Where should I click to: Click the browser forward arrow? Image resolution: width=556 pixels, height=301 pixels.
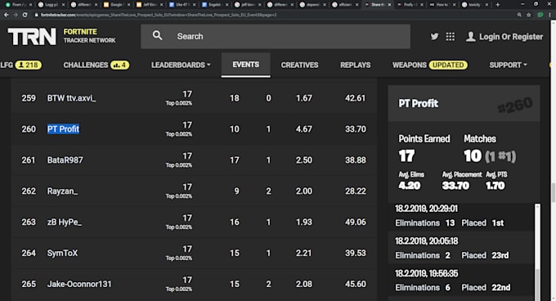coord(16,15)
